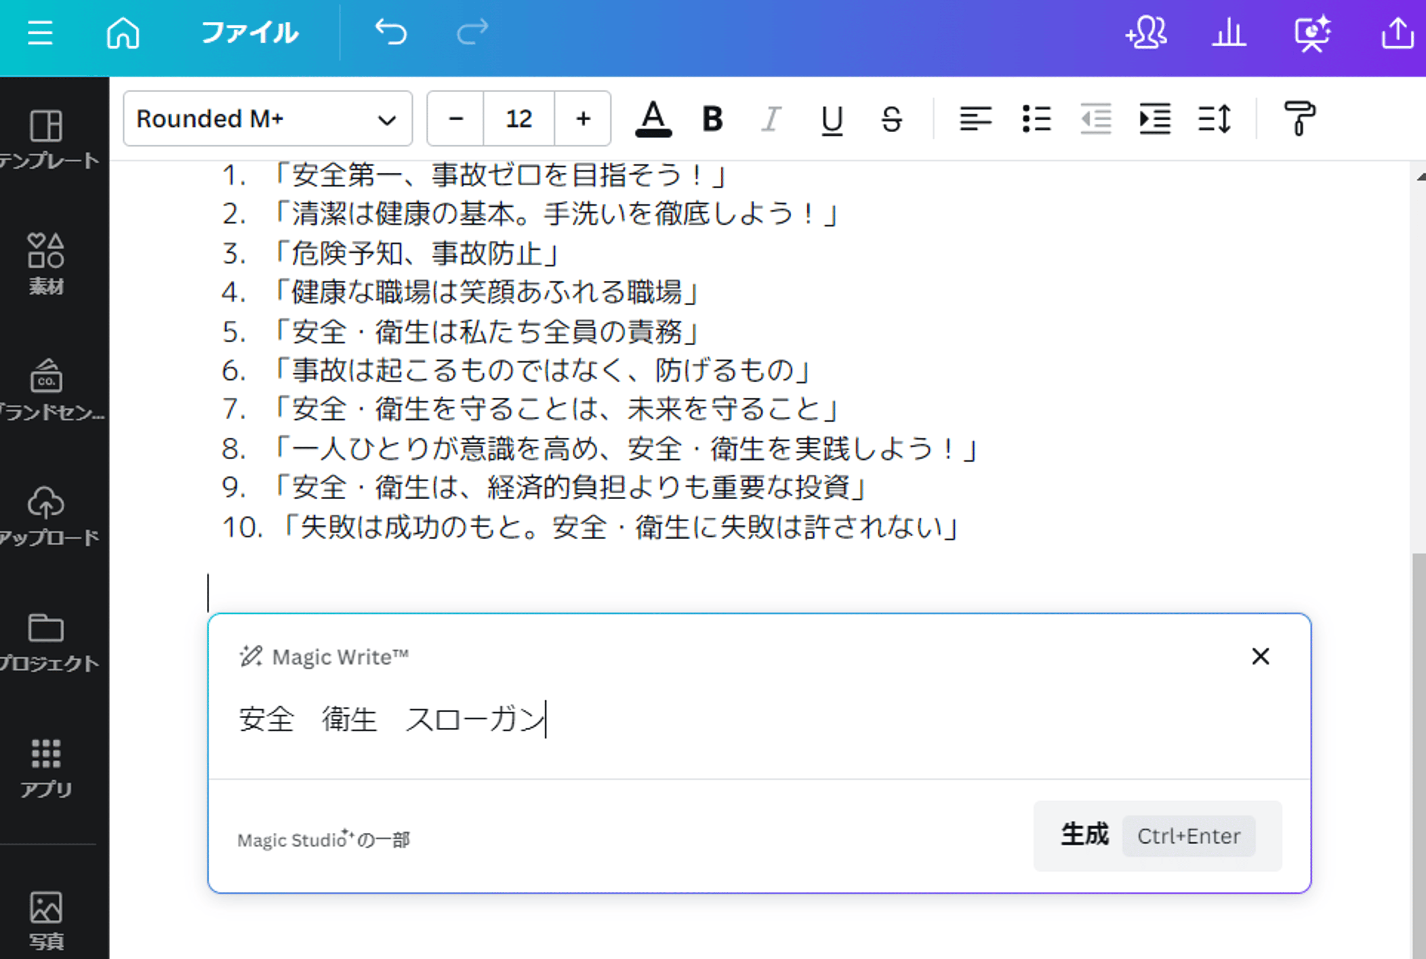Viewport: 1426px width, 959px height.
Task: Click the Magic Write prompt field
Action: click(759, 719)
